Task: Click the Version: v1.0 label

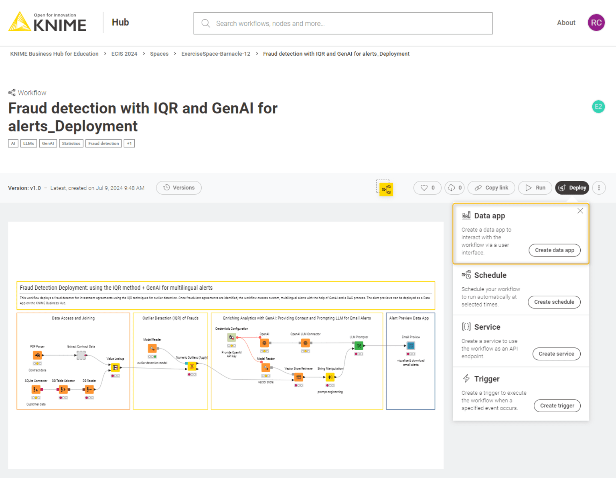Action: tap(24, 188)
